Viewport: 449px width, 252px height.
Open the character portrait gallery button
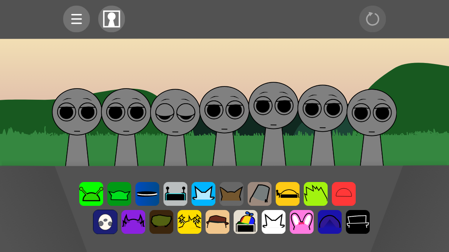(x=112, y=19)
